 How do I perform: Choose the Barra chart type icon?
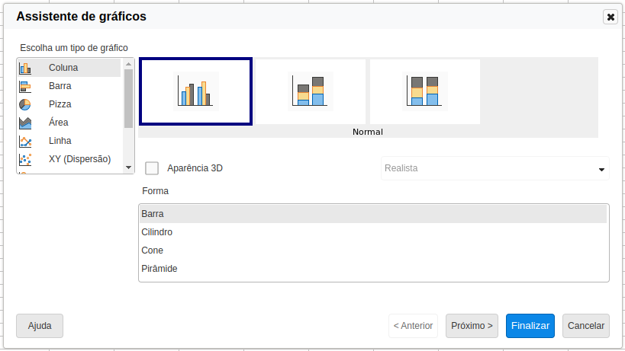tap(25, 86)
